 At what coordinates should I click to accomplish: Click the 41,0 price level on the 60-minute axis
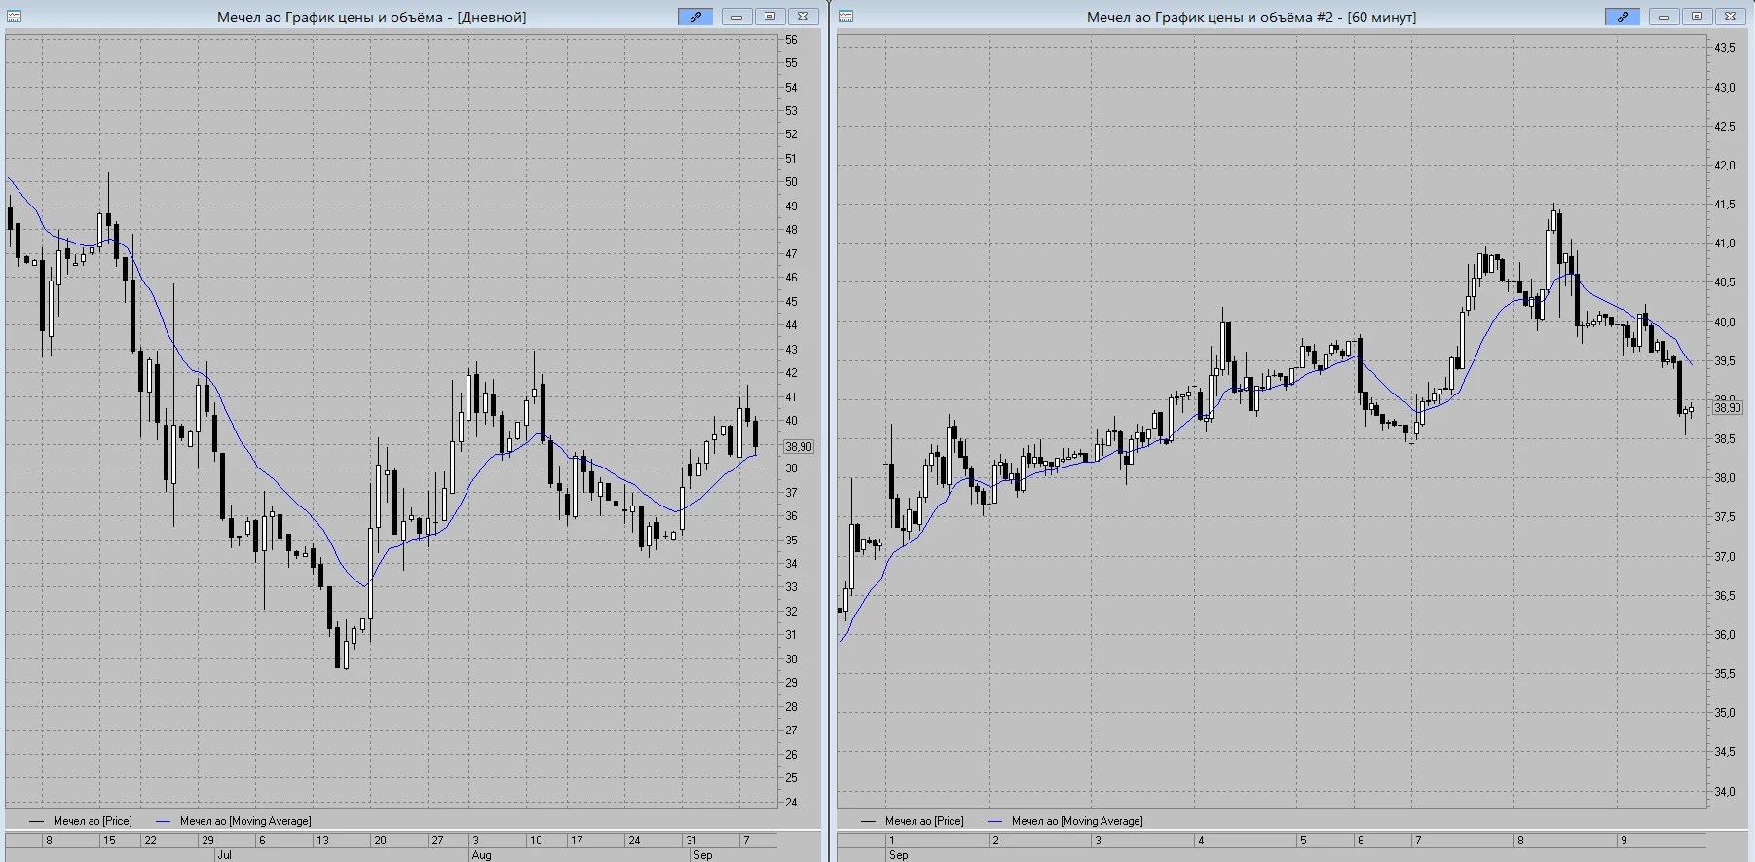[x=1725, y=244]
